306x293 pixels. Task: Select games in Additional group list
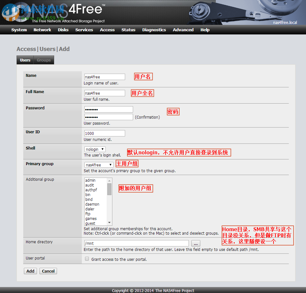96,218
